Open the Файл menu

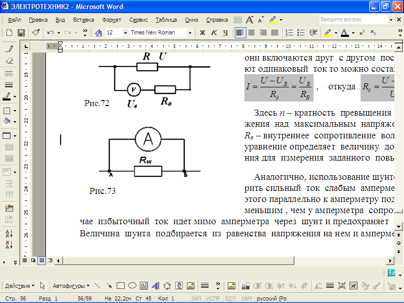(x=14, y=20)
